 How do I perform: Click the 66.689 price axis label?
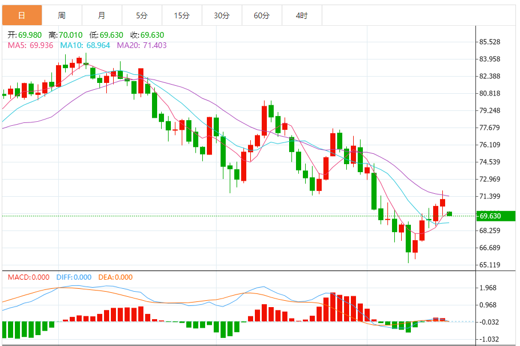pyautogui.click(x=490, y=248)
